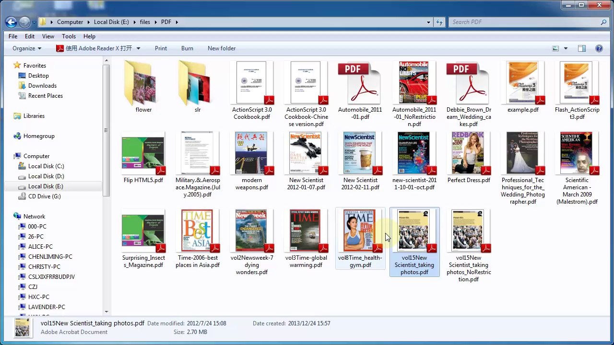The height and width of the screenshot is (345, 614).
Task: Click the Print toolbar button
Action: coord(161,48)
